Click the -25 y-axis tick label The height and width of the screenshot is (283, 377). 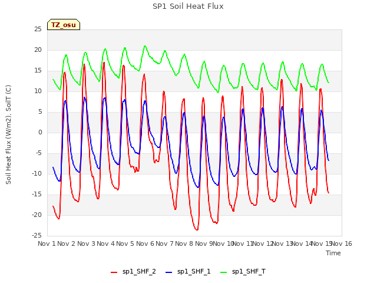[37, 235]
